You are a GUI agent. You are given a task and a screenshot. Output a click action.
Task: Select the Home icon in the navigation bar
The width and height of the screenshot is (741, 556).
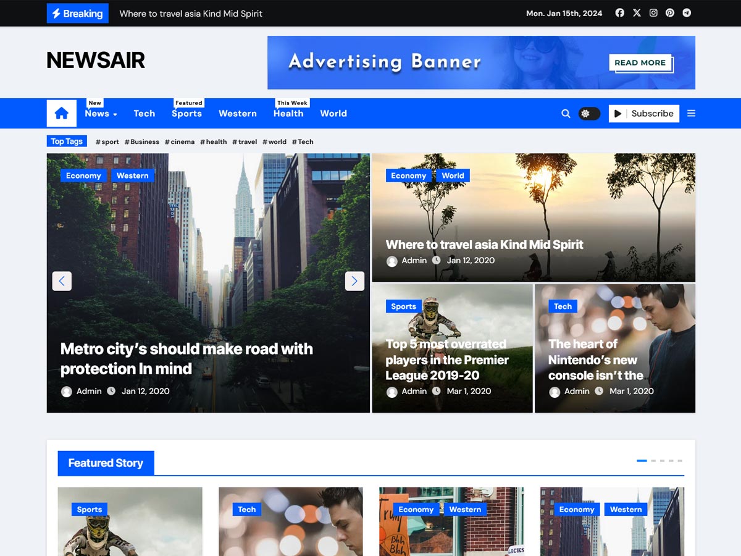coord(61,113)
